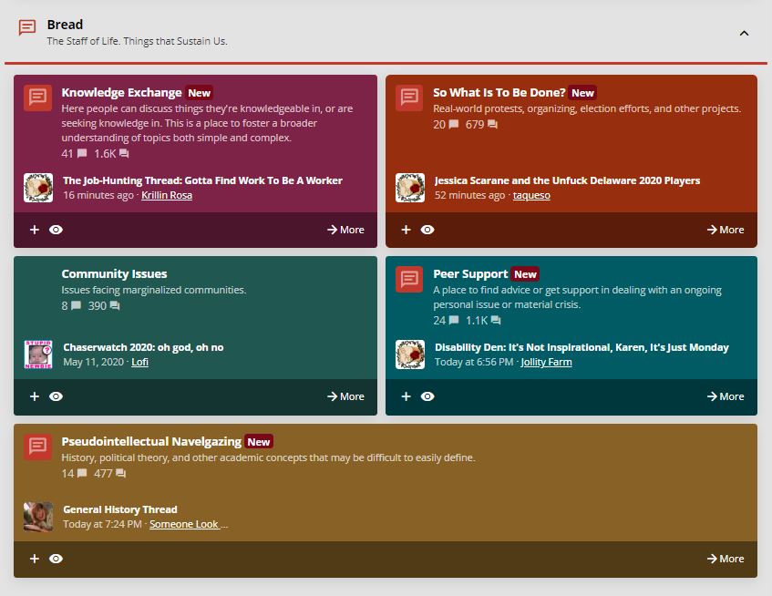772x596 pixels.
Task: Click the 20 threads count icon
Action: point(454,125)
